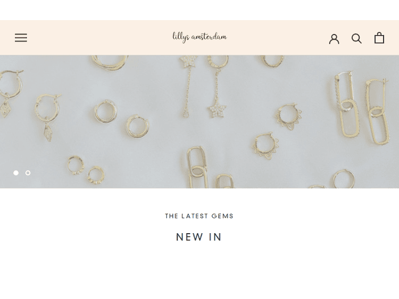Screen dimensions: 399x299
Task: Click the twisted hoop at banner top
Action: pos(110,63)
